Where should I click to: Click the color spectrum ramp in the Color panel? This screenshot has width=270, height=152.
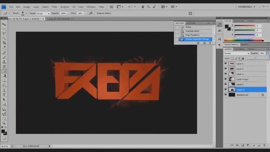[244, 40]
